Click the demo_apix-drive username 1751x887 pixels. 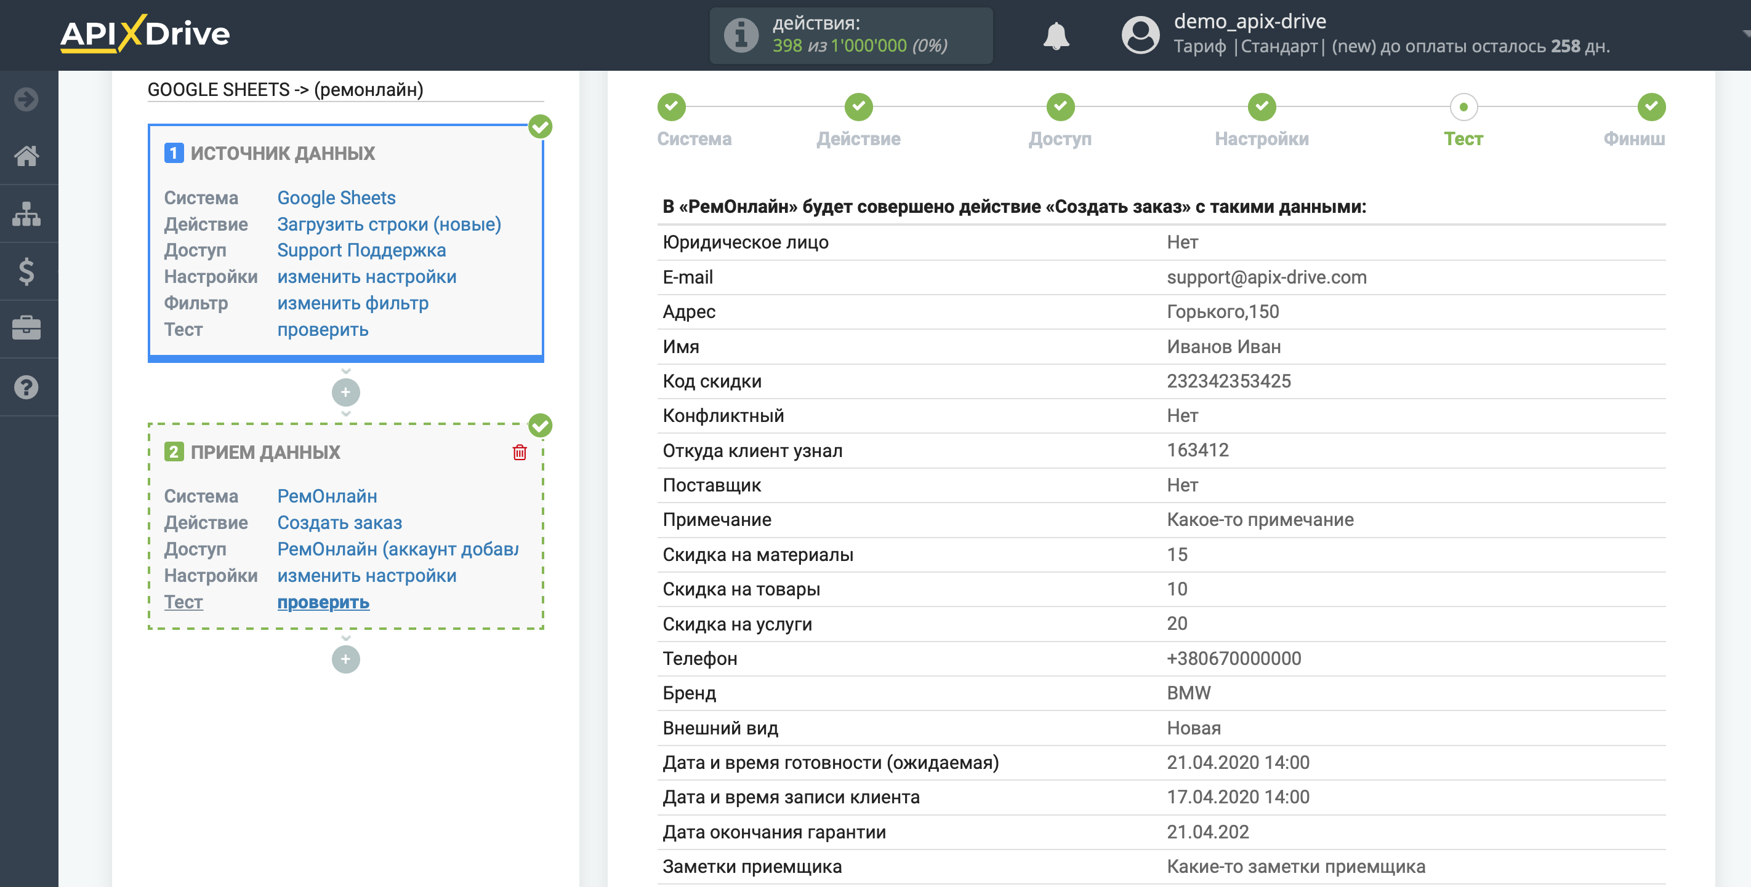[1249, 22]
